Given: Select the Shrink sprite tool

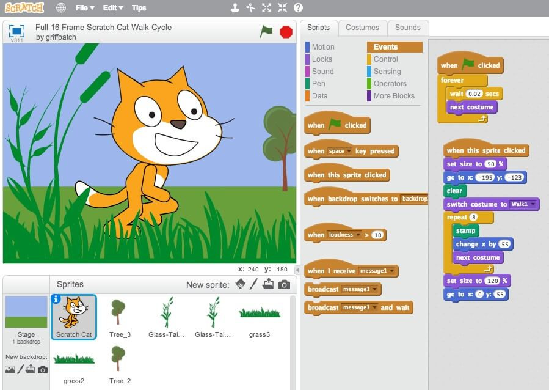Looking at the screenshot, I should pos(282,8).
